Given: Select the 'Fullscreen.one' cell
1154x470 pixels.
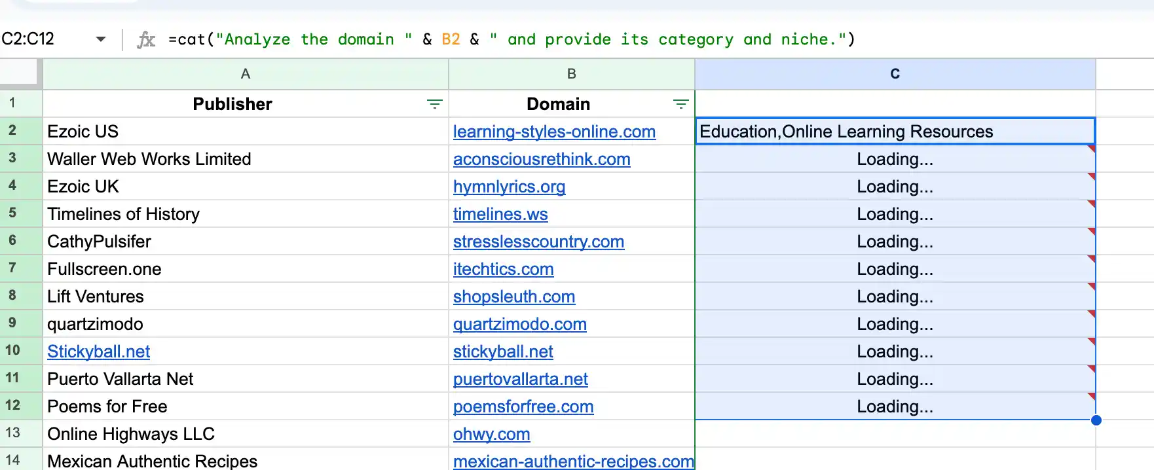Looking at the screenshot, I should point(246,269).
